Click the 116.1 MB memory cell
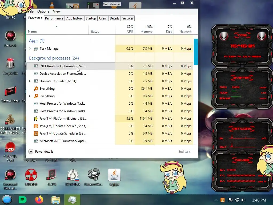The width and height of the screenshot is (273, 205). point(144,119)
